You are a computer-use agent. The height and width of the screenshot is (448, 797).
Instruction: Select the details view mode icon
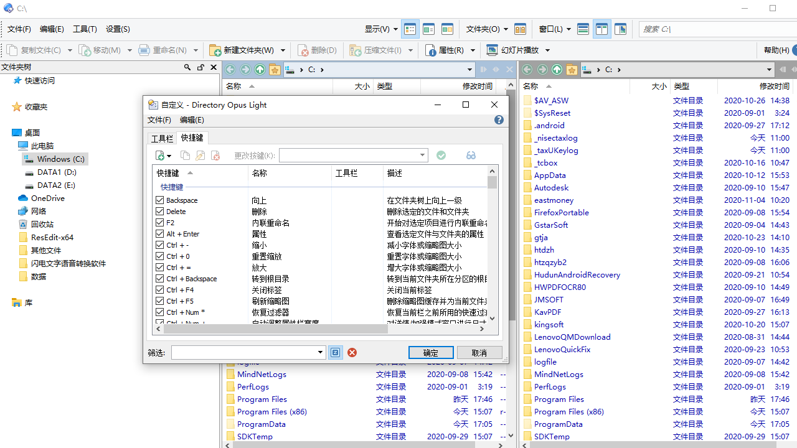point(410,29)
